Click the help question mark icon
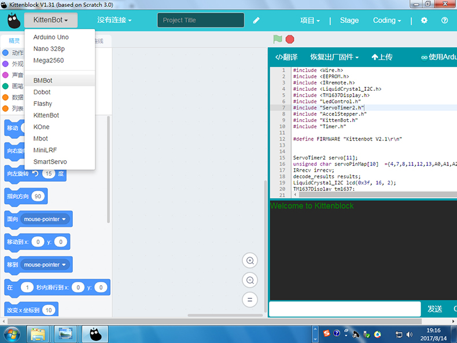 [x=444, y=20]
